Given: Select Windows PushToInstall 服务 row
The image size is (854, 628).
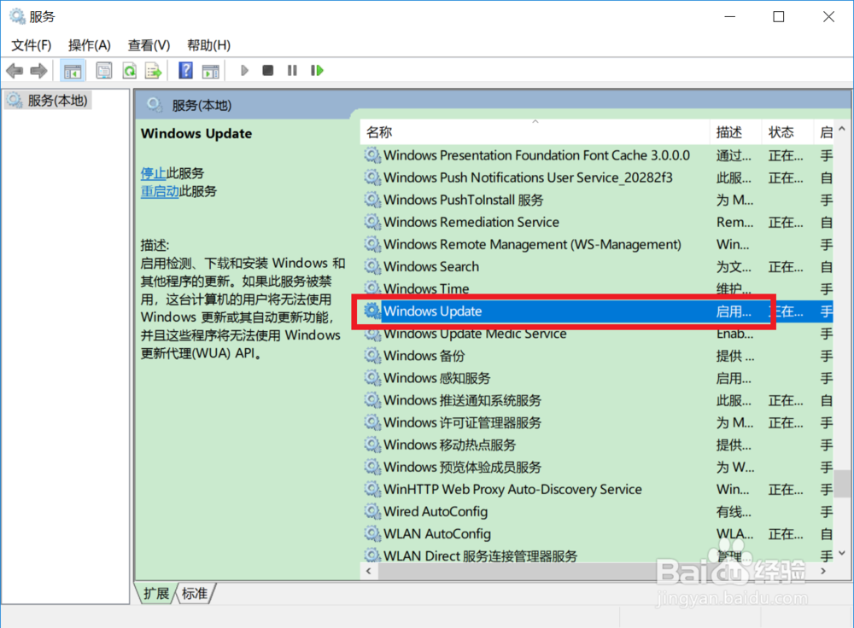Looking at the screenshot, I should point(597,201).
